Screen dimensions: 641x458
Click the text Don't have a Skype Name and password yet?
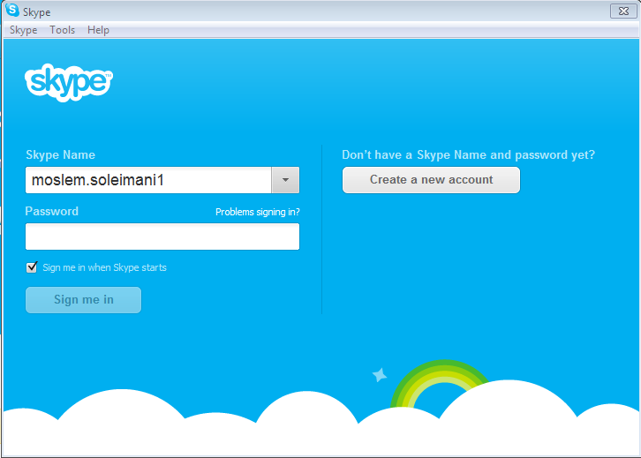point(469,154)
